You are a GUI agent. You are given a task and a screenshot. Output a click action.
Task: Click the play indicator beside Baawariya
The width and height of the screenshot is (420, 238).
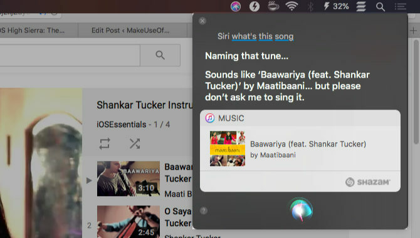click(89, 180)
